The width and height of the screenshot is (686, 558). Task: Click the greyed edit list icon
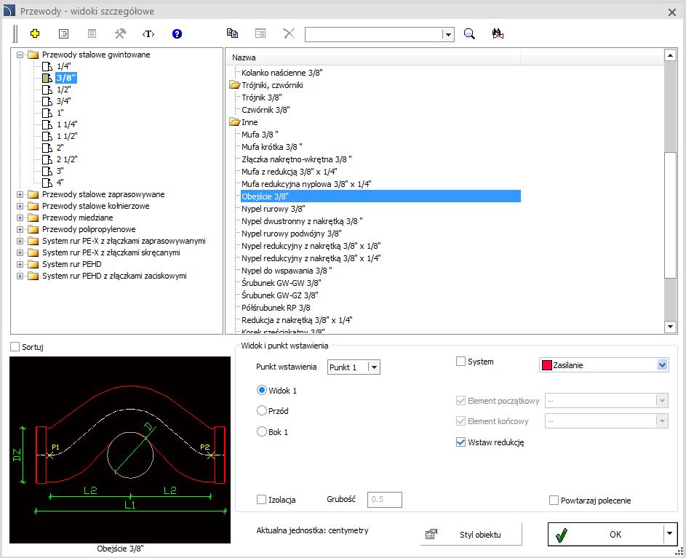click(x=92, y=33)
